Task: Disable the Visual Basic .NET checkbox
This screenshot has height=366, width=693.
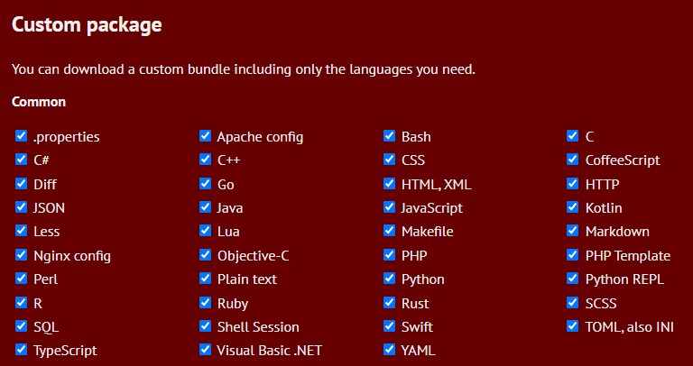Action: 205,350
